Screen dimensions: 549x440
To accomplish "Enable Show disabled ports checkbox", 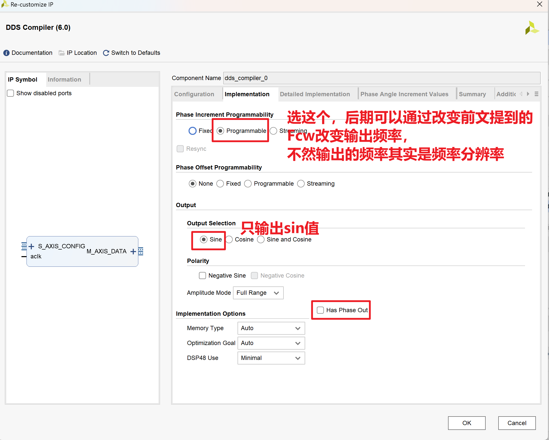I will pos(10,93).
